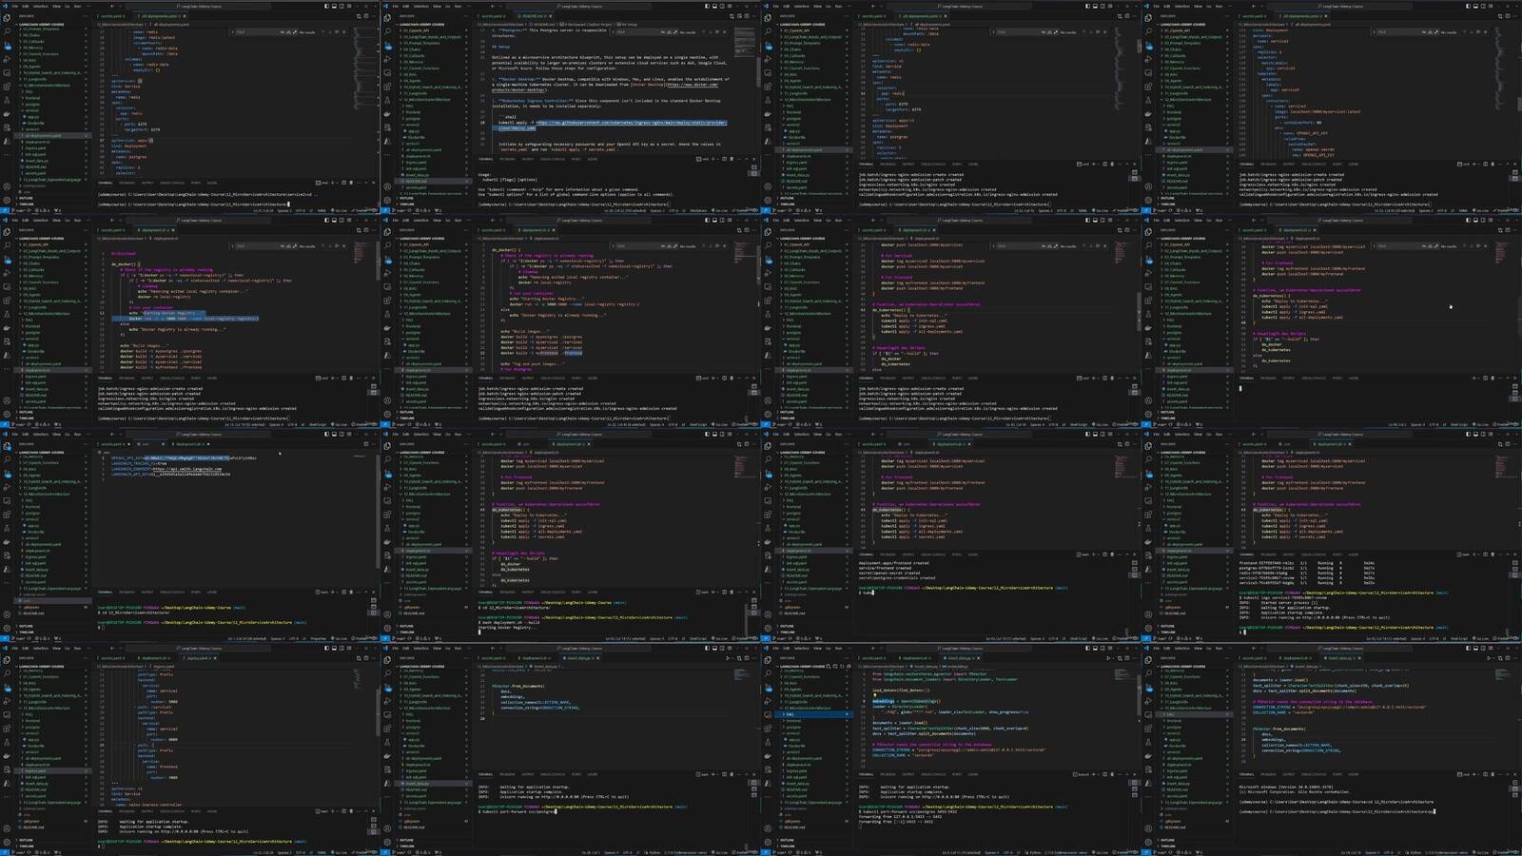Go Back arrow in the .env frame title bar

112,434
